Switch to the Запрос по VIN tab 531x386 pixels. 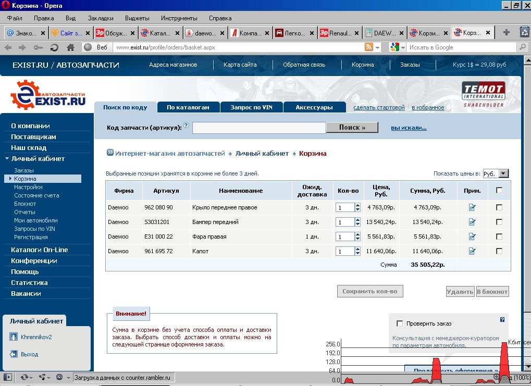coord(251,107)
